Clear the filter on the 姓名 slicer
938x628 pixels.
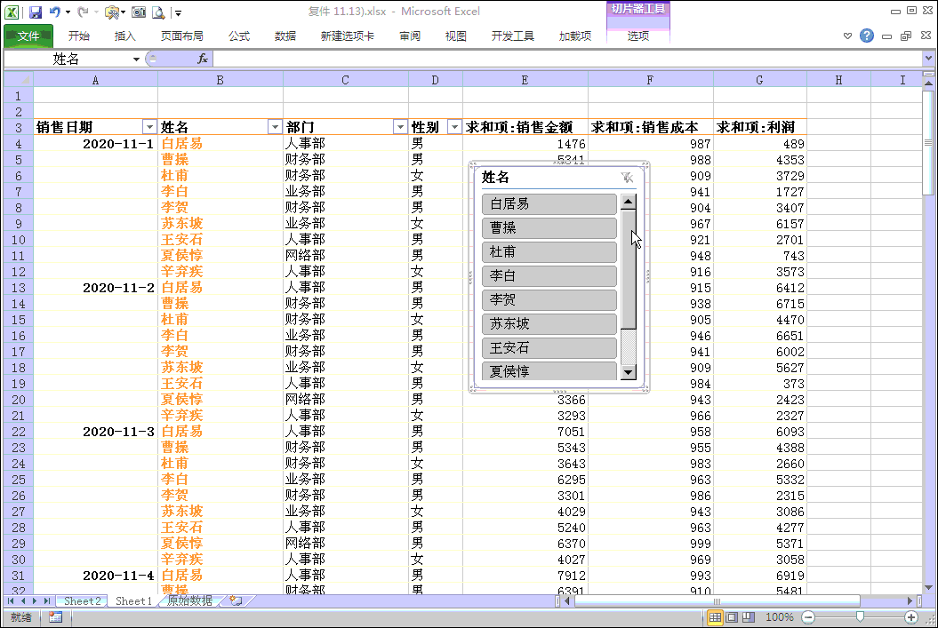click(626, 178)
